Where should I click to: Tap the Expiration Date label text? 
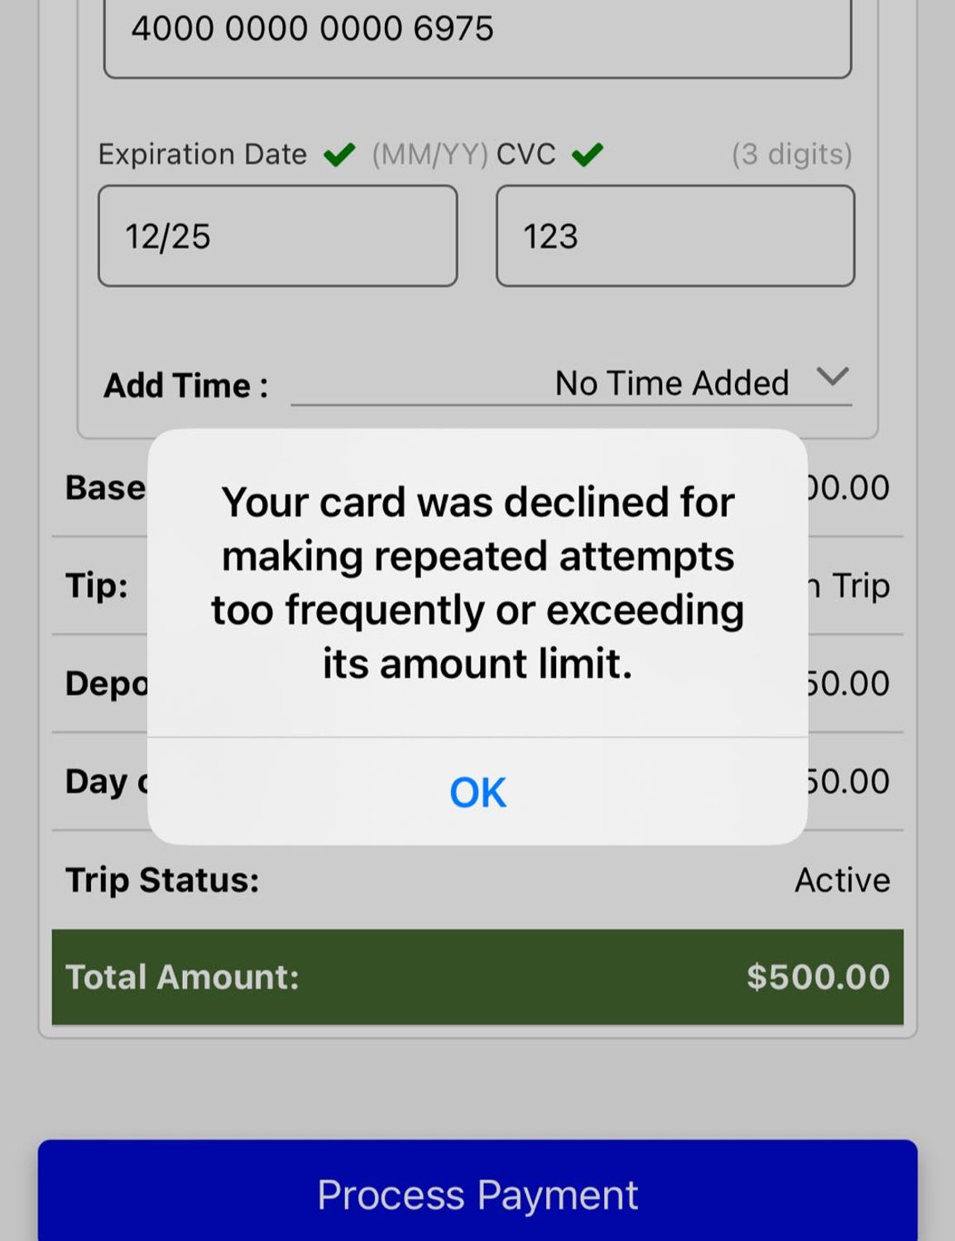click(x=203, y=154)
